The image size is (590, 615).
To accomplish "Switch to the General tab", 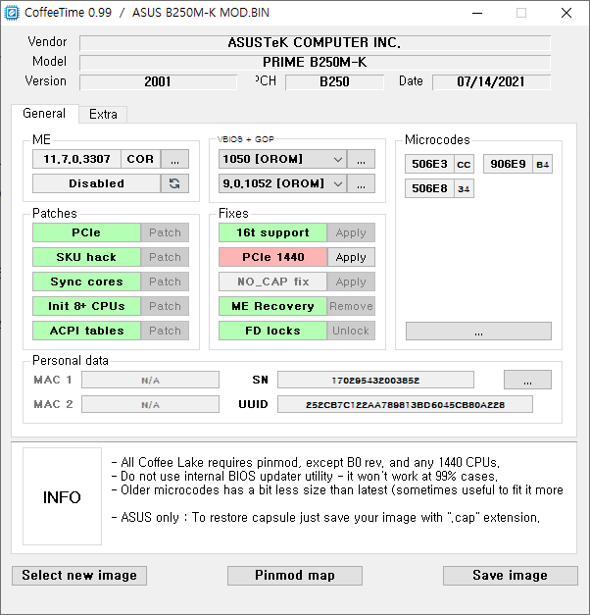I will click(x=44, y=114).
